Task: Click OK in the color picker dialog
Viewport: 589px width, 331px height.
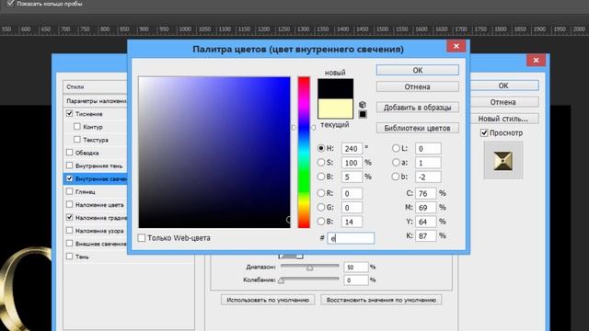Action: [417, 70]
